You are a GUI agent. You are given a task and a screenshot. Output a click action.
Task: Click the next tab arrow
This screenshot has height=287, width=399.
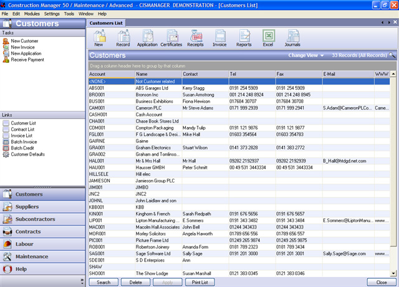[x=389, y=22]
